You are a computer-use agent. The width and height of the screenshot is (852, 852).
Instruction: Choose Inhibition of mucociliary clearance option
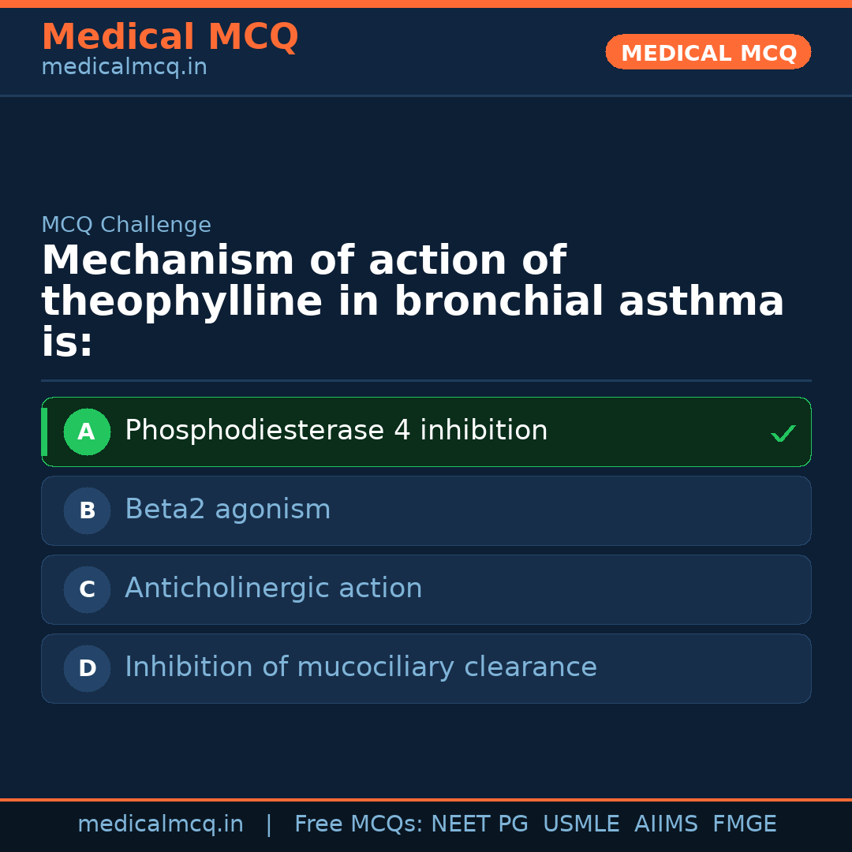(x=361, y=667)
